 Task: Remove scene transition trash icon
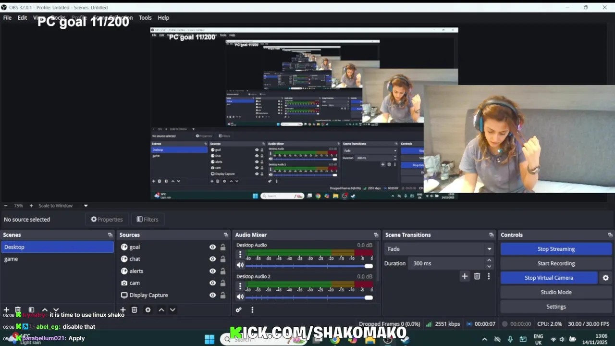point(477,276)
